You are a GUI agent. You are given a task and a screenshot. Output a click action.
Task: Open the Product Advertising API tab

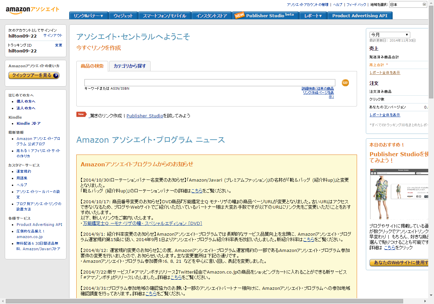coord(360,16)
